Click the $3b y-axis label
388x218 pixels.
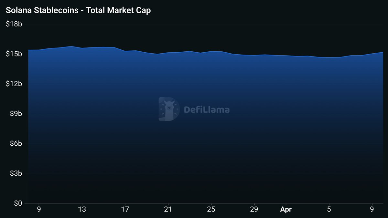(x=15, y=173)
